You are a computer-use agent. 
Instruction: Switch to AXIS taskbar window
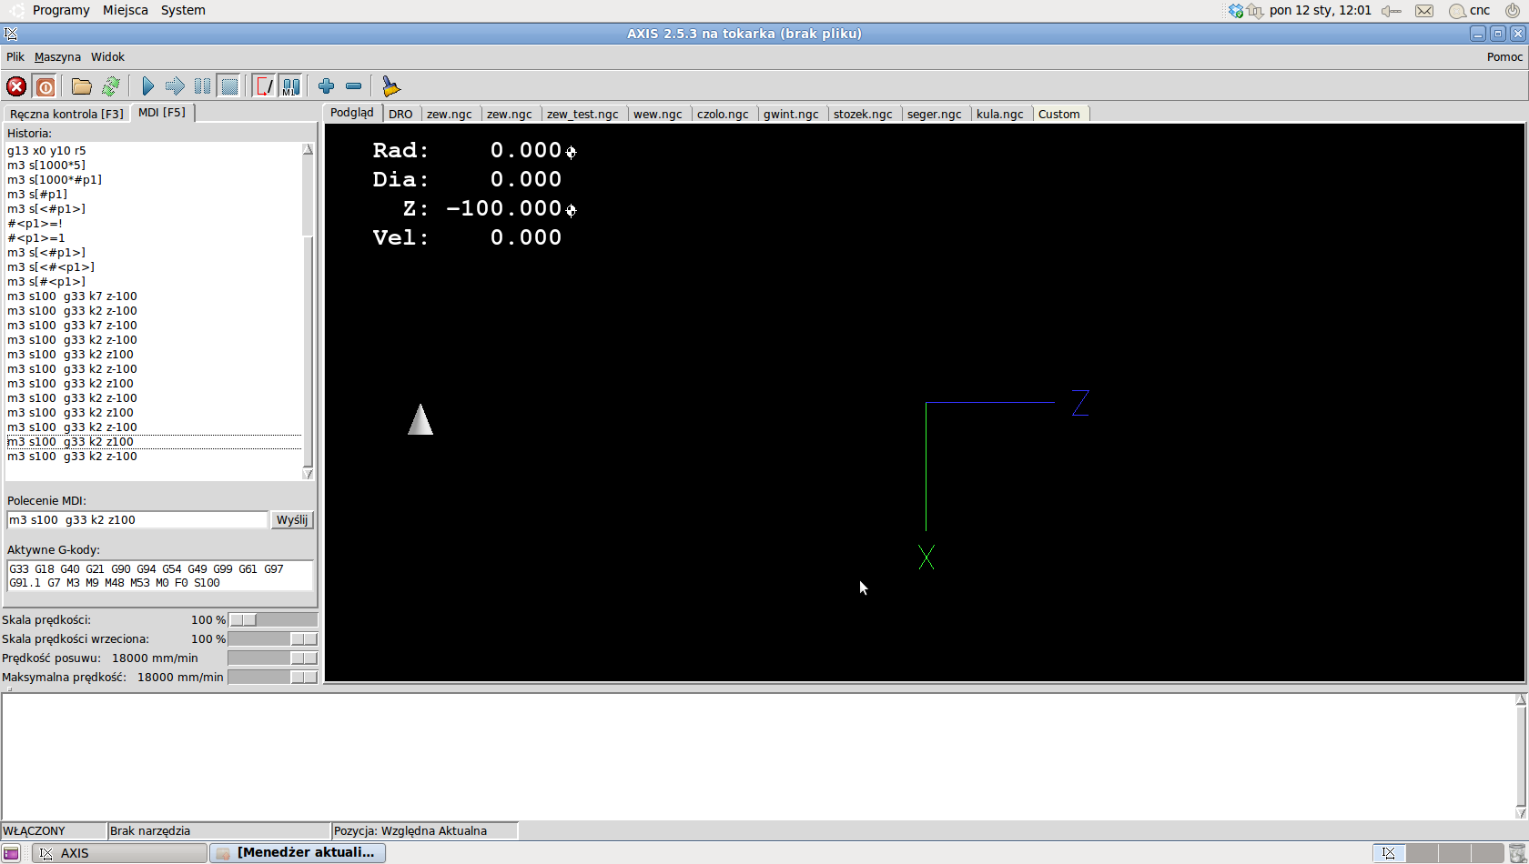click(120, 853)
